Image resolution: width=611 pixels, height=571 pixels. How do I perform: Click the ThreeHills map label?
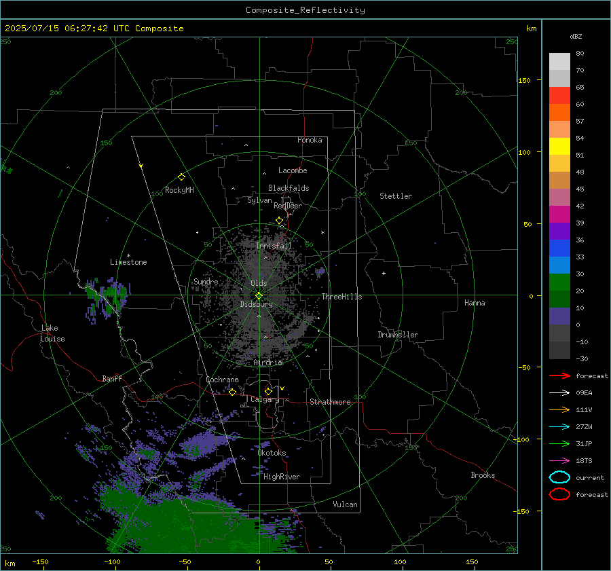[341, 297]
